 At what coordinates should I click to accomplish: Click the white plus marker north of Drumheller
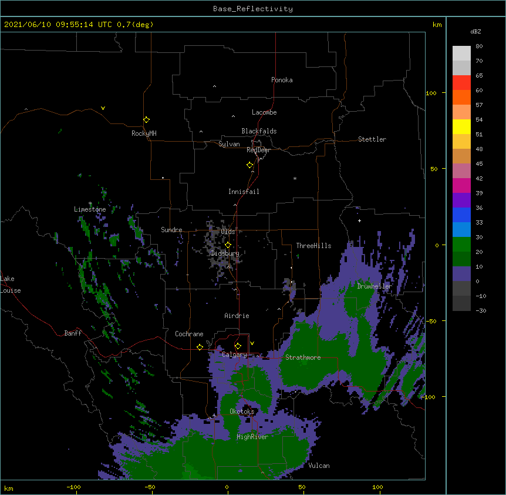point(359,220)
